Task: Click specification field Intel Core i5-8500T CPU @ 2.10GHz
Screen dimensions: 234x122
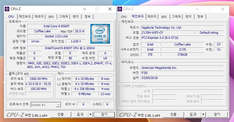Action: pyautogui.click(x=70, y=48)
